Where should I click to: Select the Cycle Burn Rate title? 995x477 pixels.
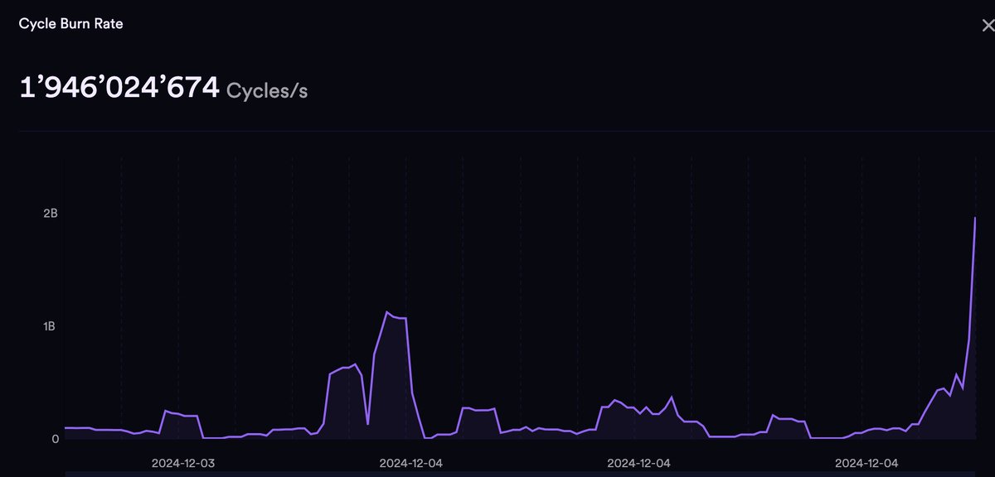pyautogui.click(x=70, y=23)
